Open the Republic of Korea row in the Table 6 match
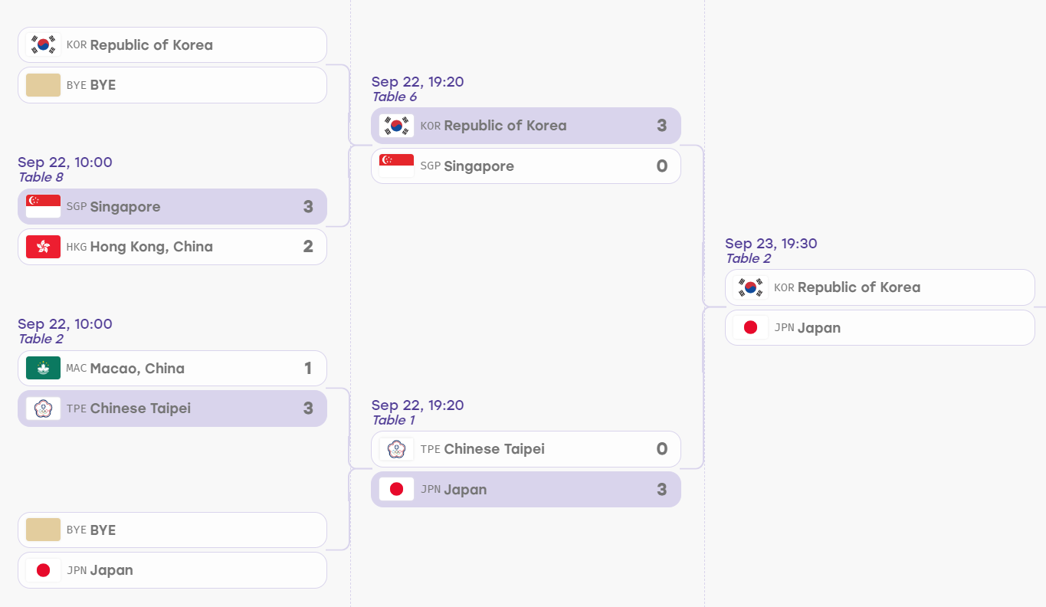Image resolution: width=1046 pixels, height=607 pixels. coord(526,126)
